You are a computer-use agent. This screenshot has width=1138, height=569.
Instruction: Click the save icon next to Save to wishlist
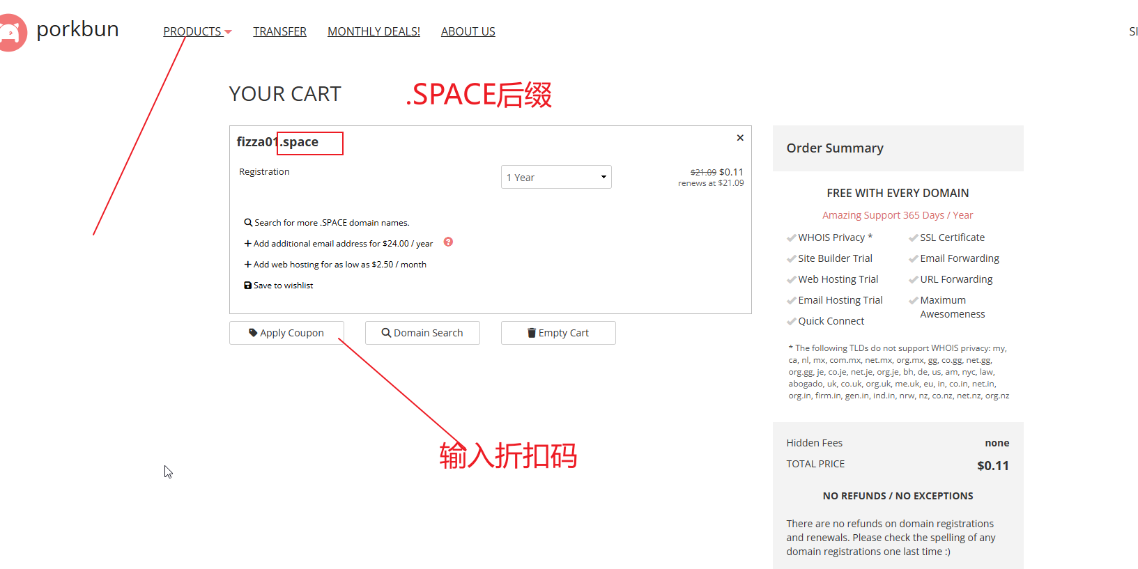(x=247, y=286)
